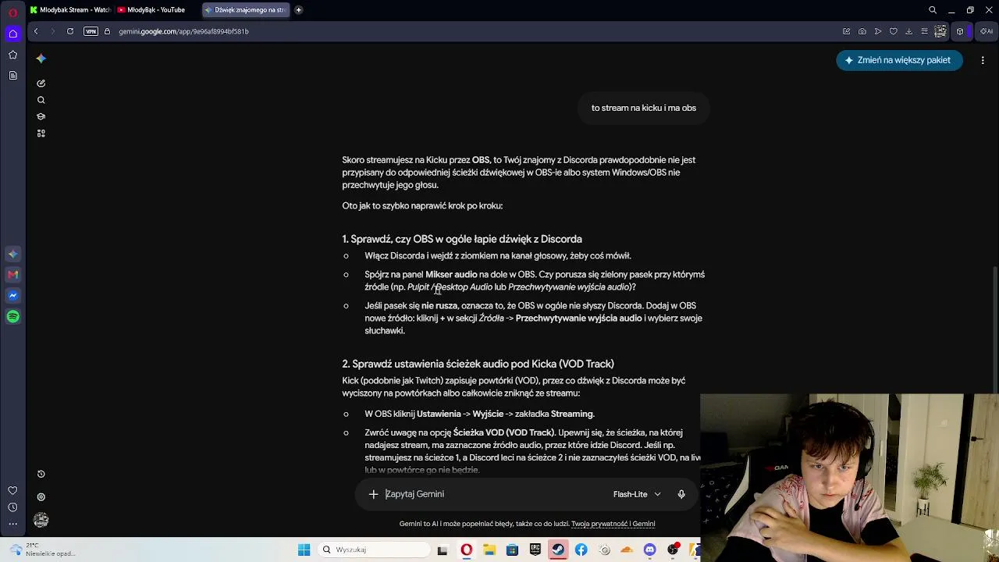The height and width of the screenshot is (562, 999).
Task: Open Gemini chat search
Action: tap(41, 100)
